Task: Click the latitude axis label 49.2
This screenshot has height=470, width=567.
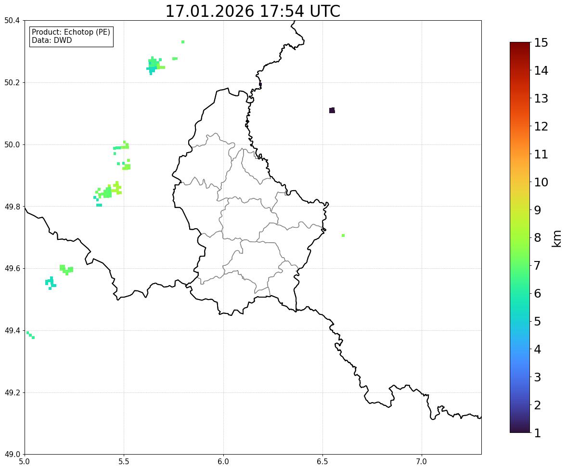Action: click(x=12, y=392)
